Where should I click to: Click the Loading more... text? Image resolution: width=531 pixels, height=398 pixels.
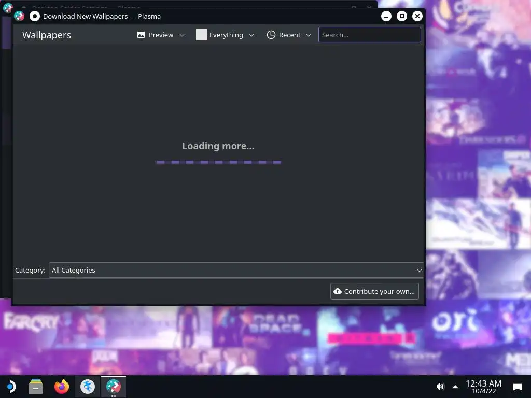coord(218,146)
